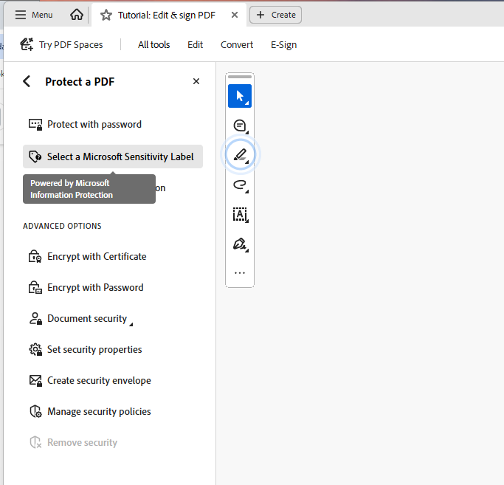The width and height of the screenshot is (504, 485).
Task: Open the E-Sign menu item
Action: click(x=283, y=45)
